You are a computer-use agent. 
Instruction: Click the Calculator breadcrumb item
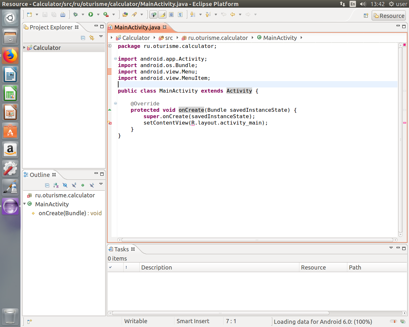(x=133, y=38)
